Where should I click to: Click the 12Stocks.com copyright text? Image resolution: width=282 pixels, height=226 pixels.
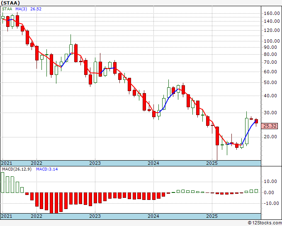tap(265, 223)
